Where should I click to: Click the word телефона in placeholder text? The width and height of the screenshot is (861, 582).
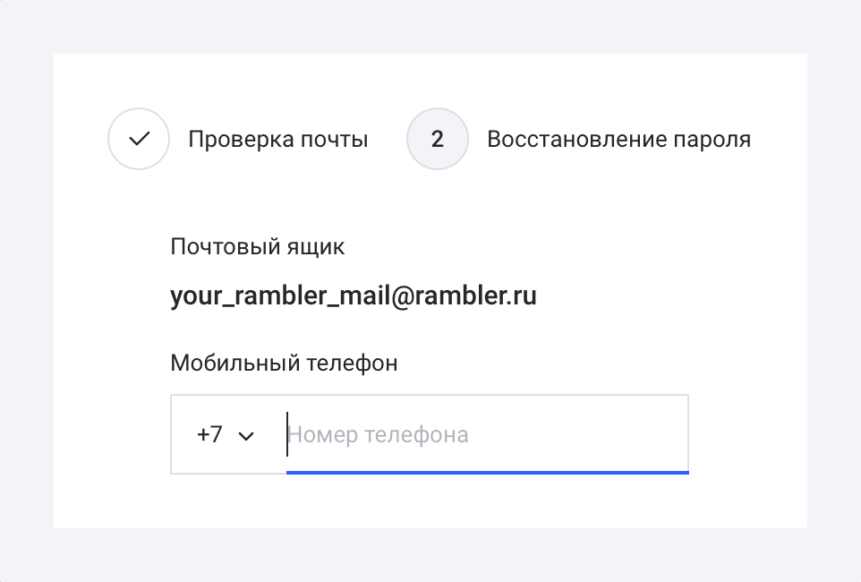pyautogui.click(x=416, y=435)
